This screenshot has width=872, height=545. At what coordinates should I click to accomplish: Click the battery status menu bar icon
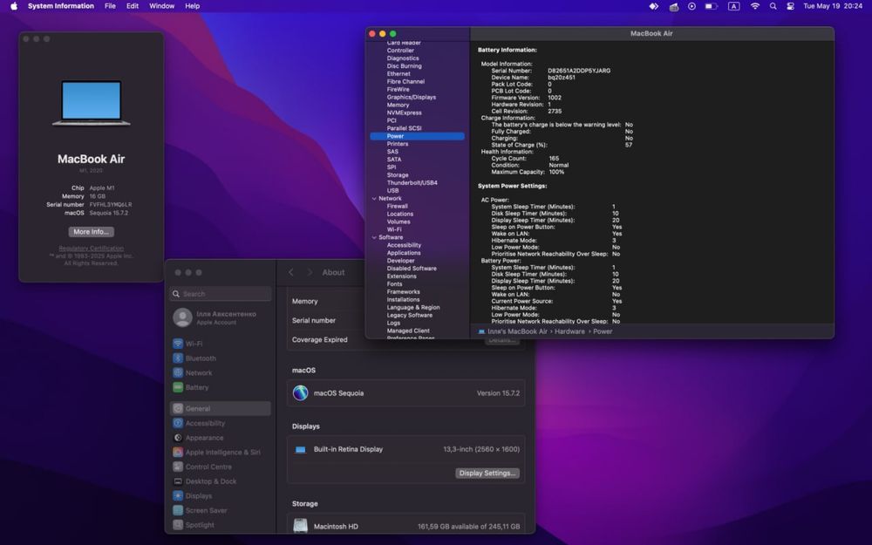tap(711, 6)
